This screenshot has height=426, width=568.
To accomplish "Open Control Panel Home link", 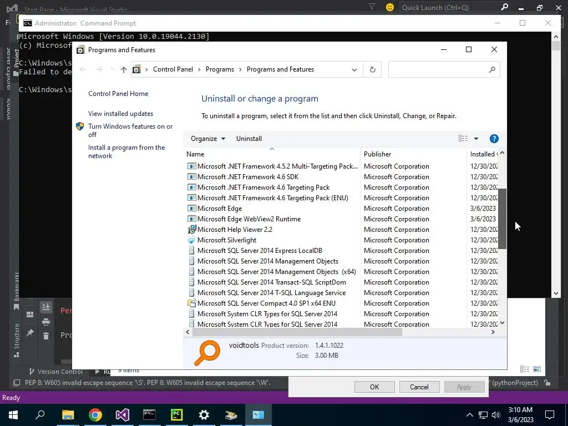I will click(118, 93).
